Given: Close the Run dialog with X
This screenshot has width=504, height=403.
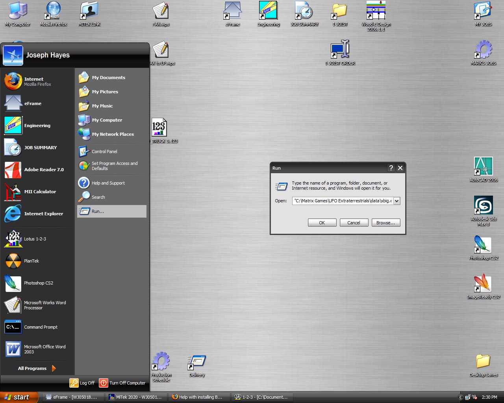Looking at the screenshot, I should [x=400, y=168].
